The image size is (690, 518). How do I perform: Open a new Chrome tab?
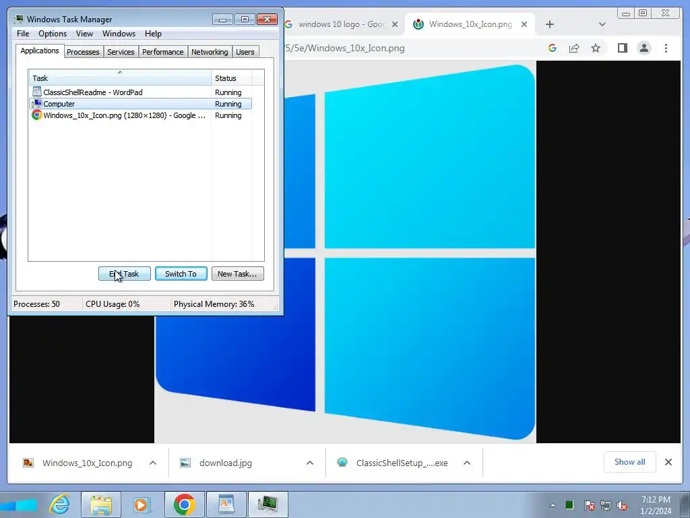click(550, 24)
